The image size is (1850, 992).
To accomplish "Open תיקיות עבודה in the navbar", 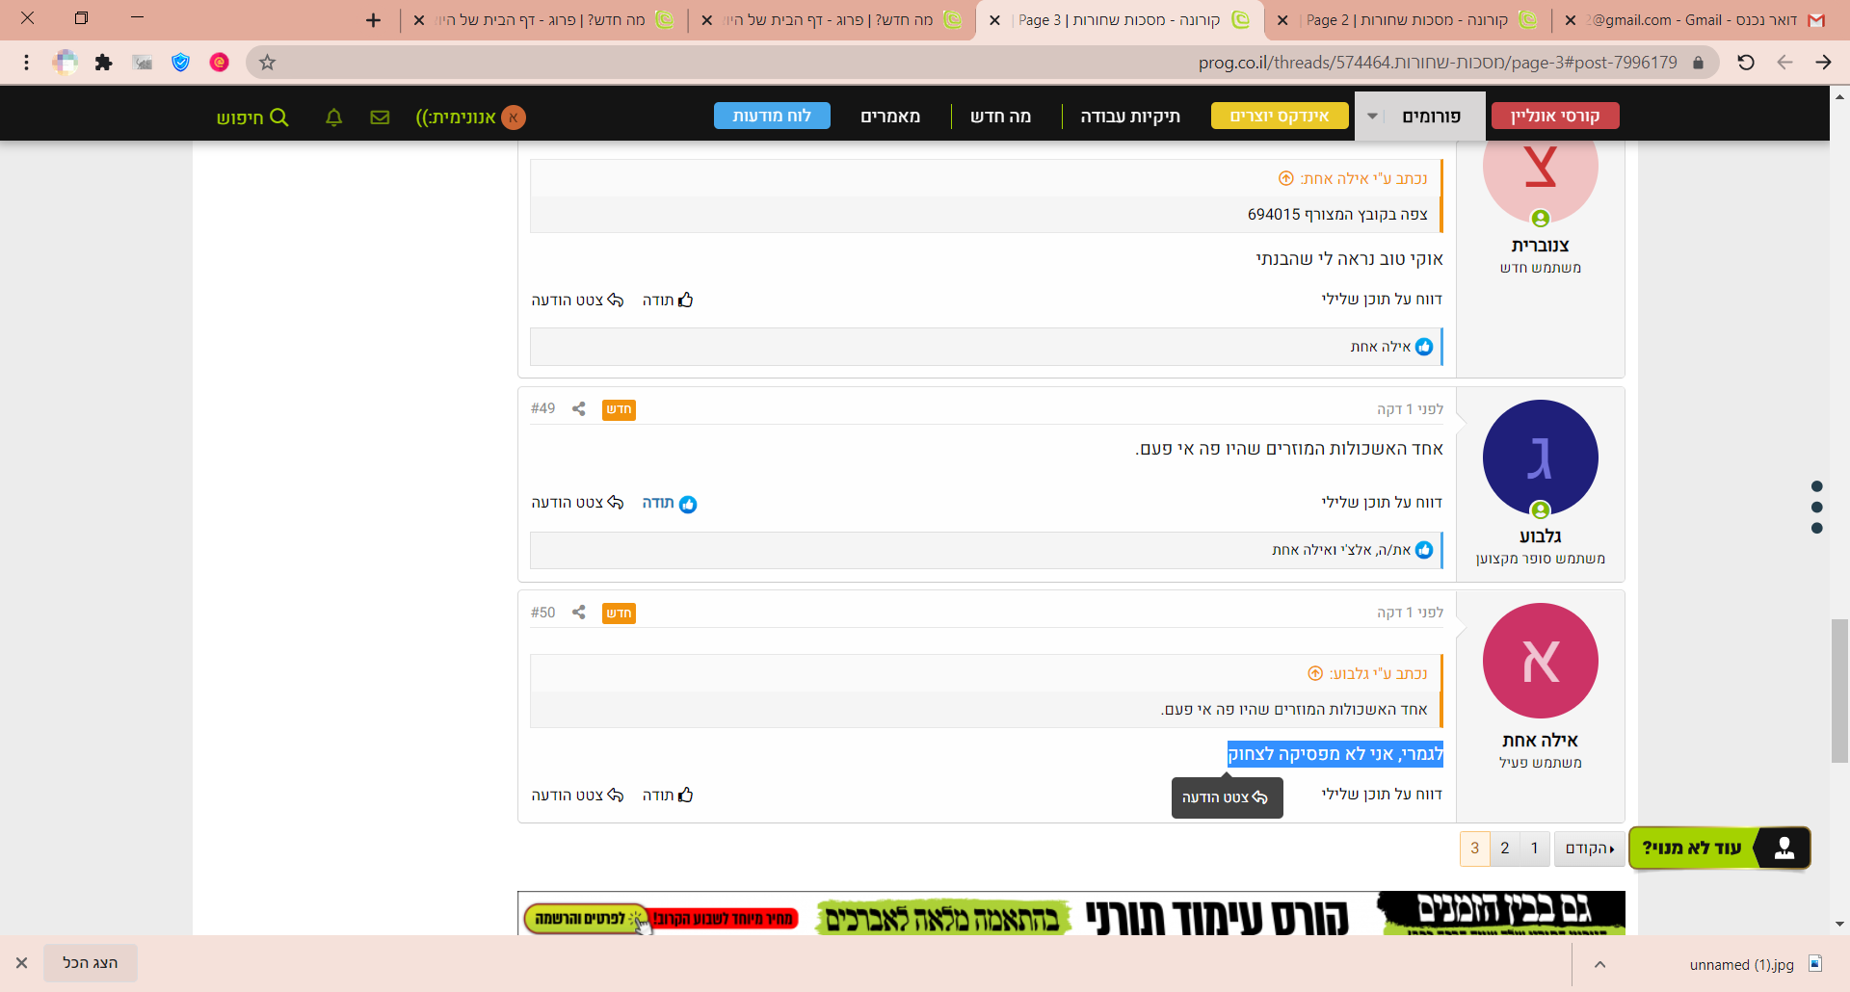I will click(x=1130, y=117).
